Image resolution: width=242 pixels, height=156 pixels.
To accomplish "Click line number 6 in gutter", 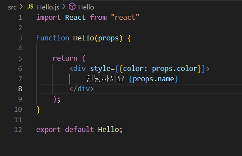I will pos(20,69).
